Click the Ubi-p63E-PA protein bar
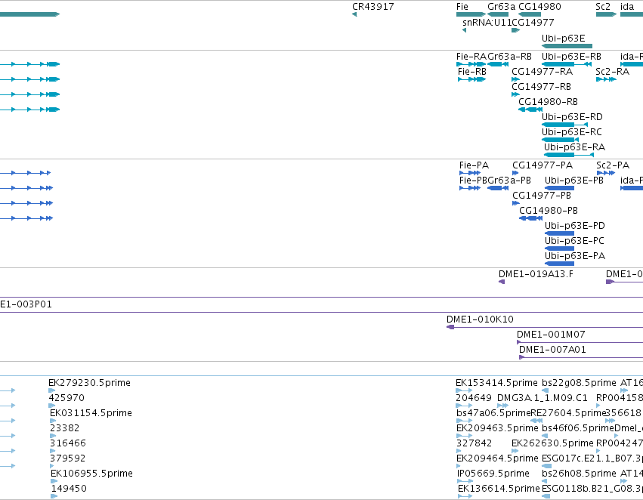Image resolution: width=643 pixels, height=500 pixels. tap(560, 264)
